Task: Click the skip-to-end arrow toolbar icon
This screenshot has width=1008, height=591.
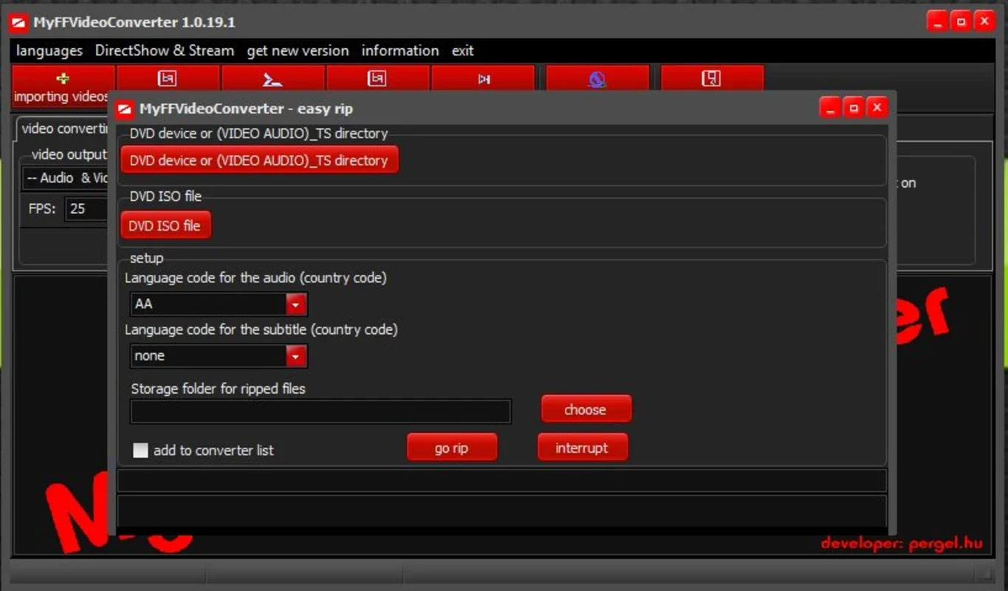Action: 484,78
